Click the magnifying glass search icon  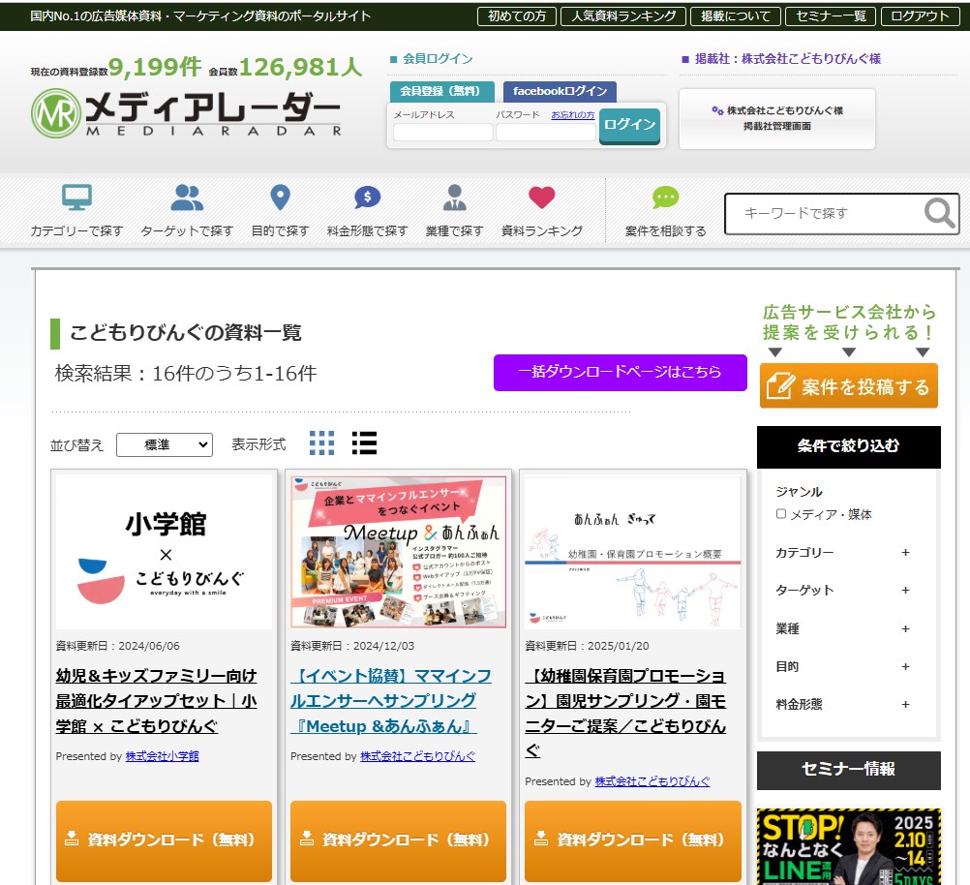coord(940,213)
